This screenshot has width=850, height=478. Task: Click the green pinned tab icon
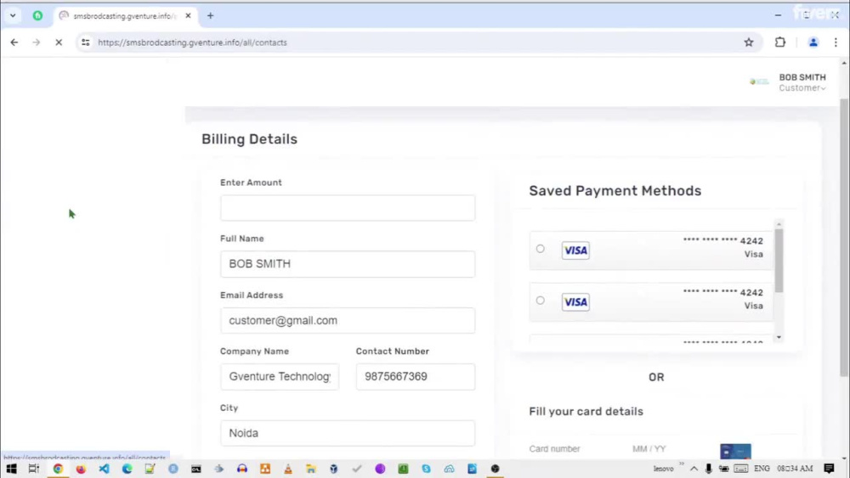point(37,15)
